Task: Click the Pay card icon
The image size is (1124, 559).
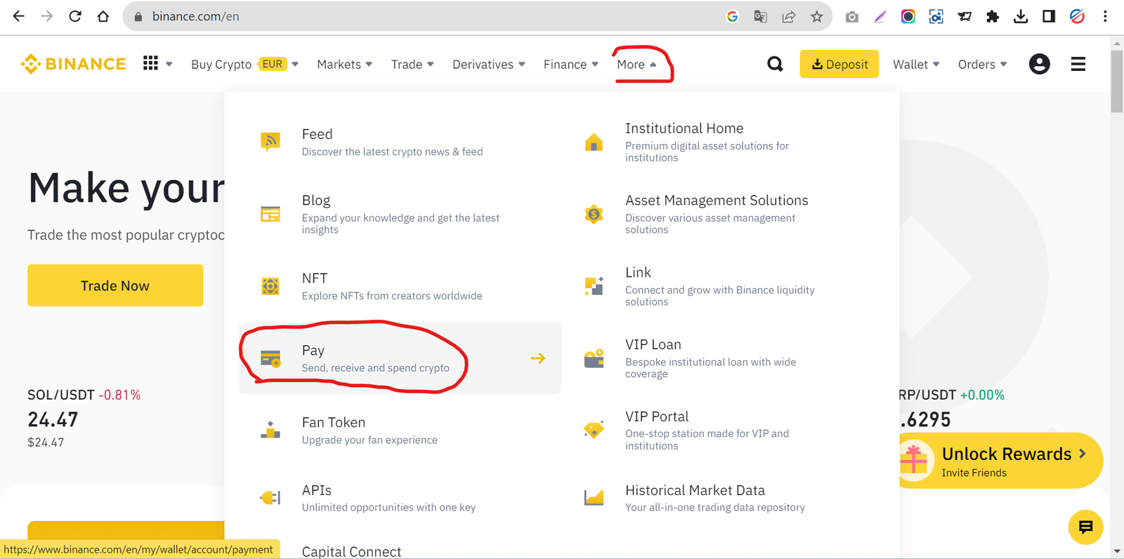Action: click(270, 358)
